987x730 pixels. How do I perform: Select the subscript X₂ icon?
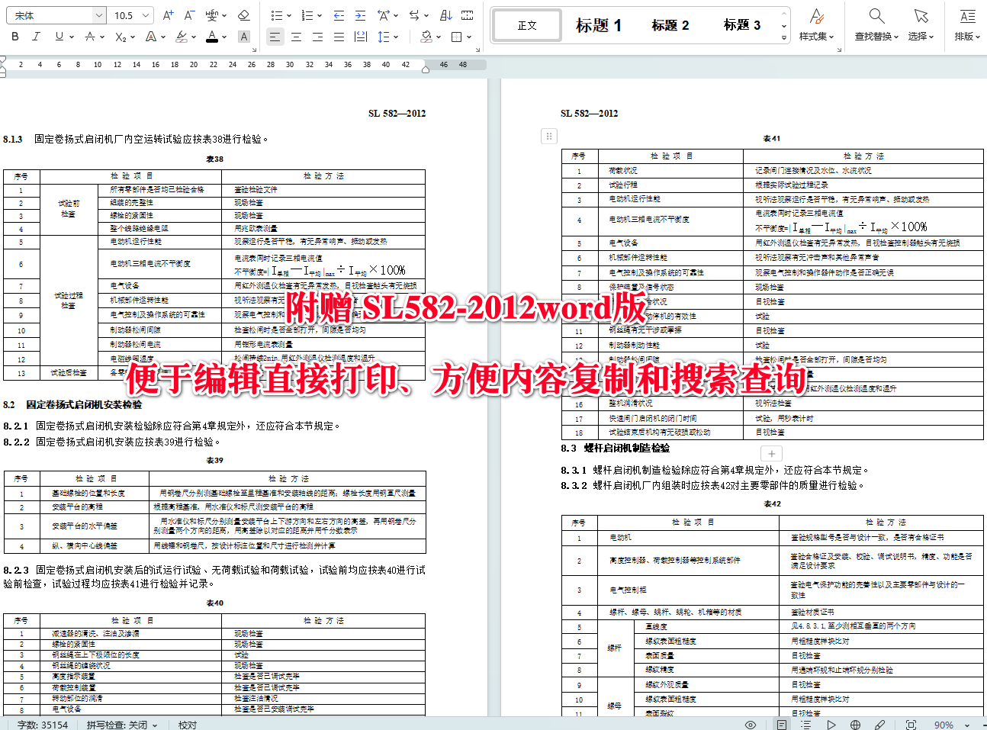[120, 36]
